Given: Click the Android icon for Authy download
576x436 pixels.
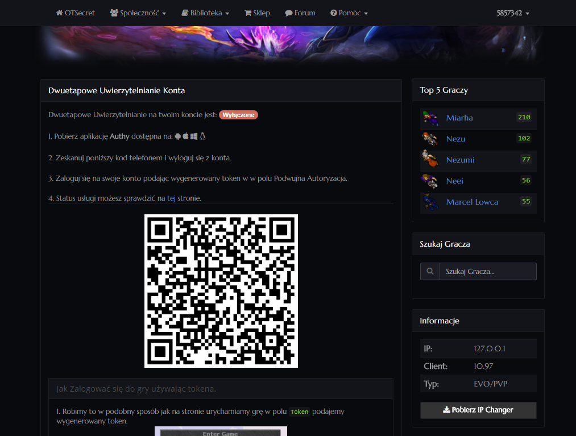Looking at the screenshot, I should (178, 136).
